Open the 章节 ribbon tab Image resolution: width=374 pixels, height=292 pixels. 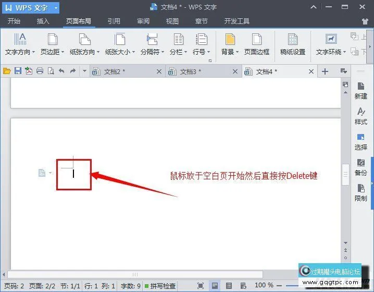coord(201,21)
